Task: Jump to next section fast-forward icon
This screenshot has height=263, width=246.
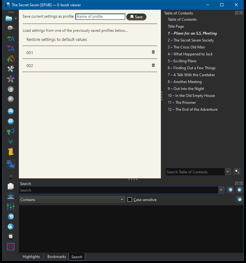Action: (x=11, y=121)
